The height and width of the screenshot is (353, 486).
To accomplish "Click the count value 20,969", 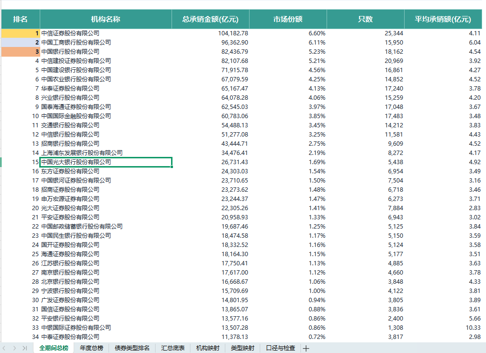I will [x=394, y=61].
